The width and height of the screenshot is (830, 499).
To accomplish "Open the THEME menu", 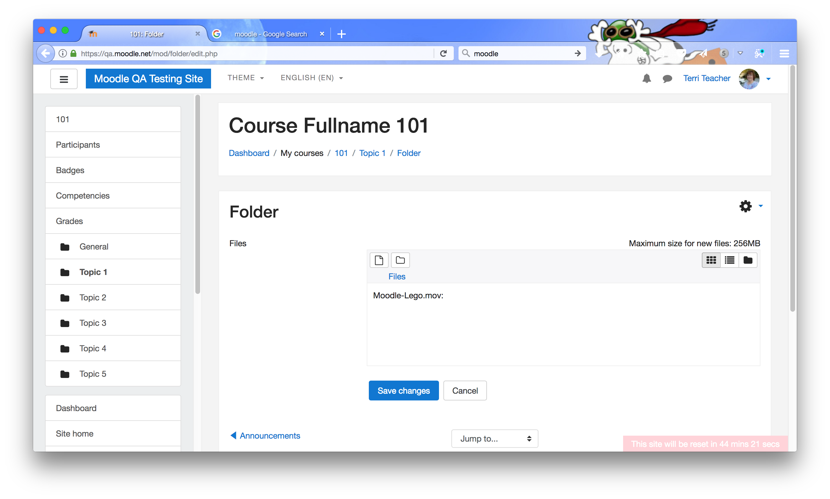I will [x=245, y=78].
